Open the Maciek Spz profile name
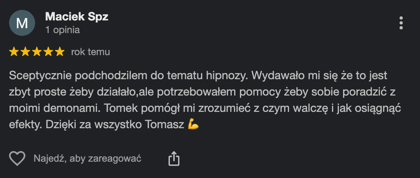Image resolution: width=420 pixels, height=178 pixels. click(x=77, y=17)
